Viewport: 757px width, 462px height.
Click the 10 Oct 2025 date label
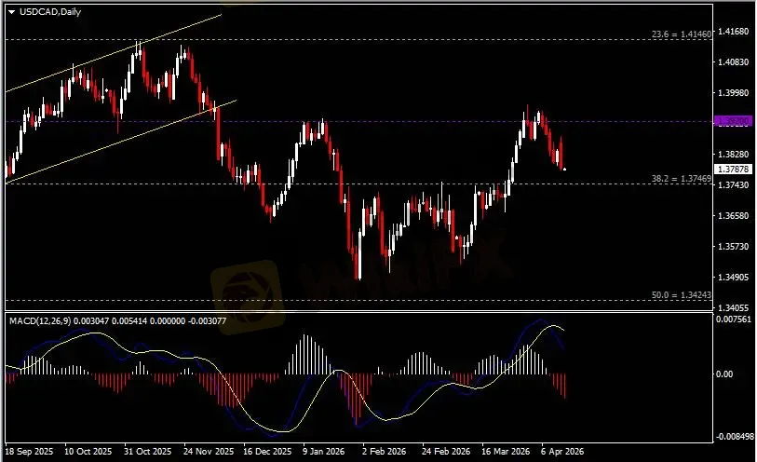tap(88, 452)
